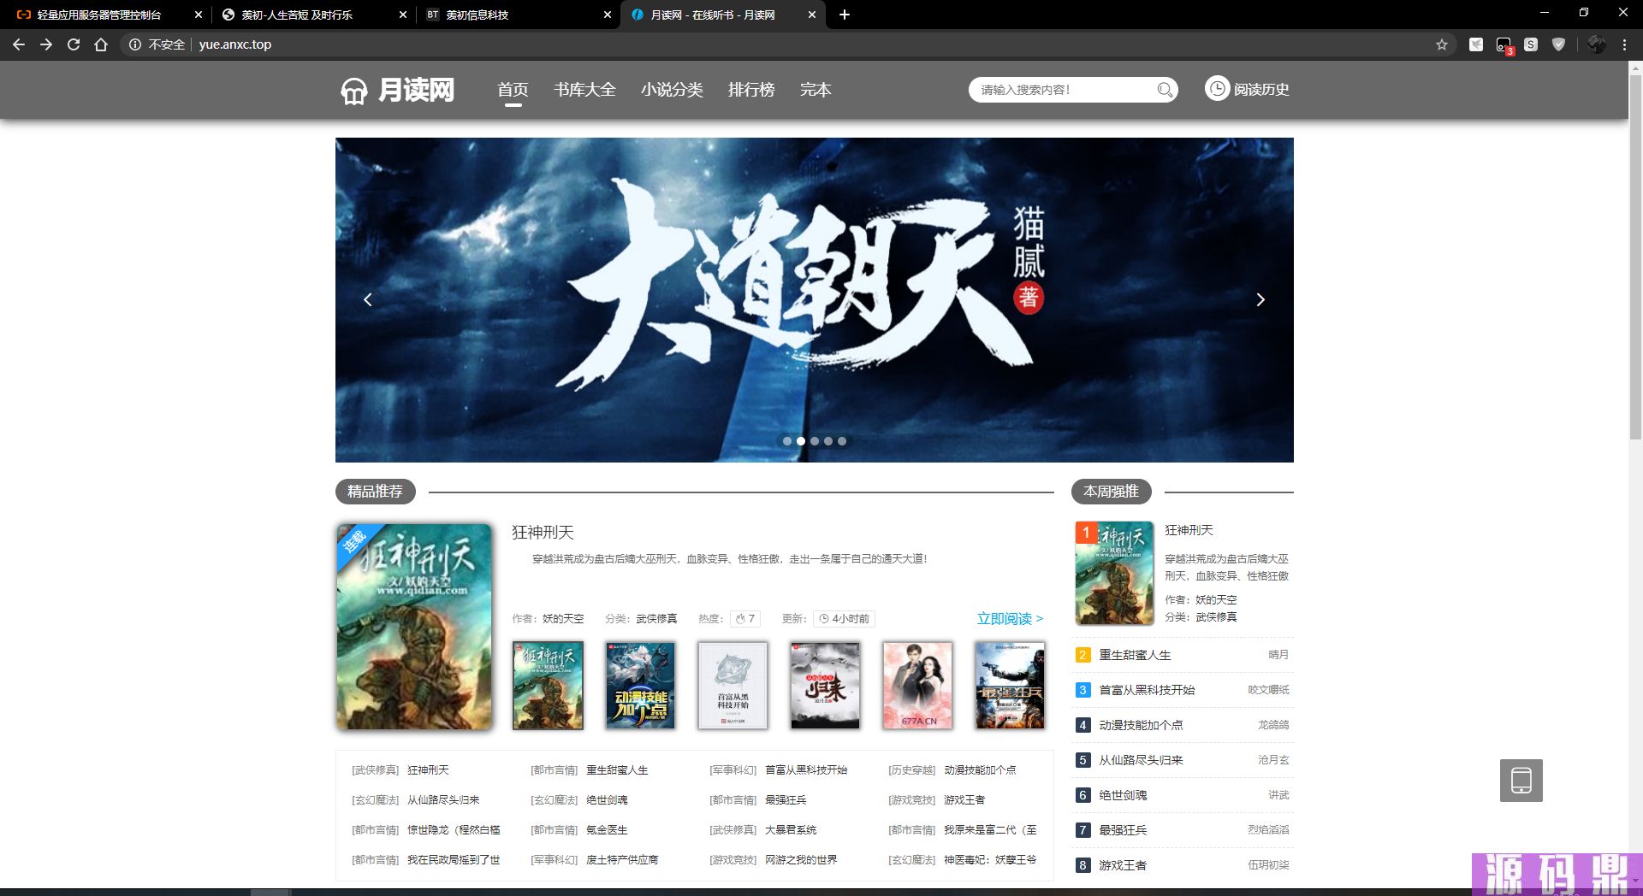Click the 最强狂兵 soldier cover thumbnail
This screenshot has height=896, width=1643.
[1010, 686]
